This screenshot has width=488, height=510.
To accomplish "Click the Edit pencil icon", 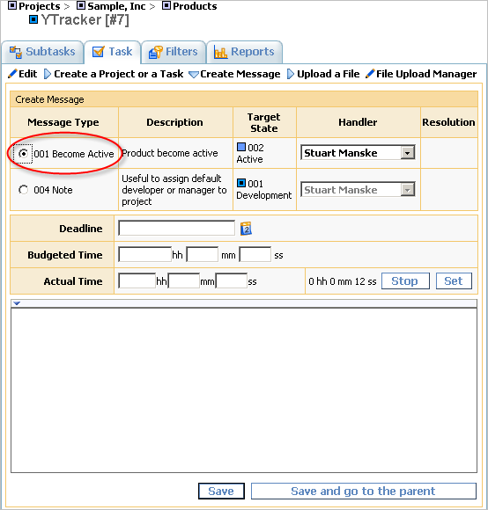I will click(12, 74).
